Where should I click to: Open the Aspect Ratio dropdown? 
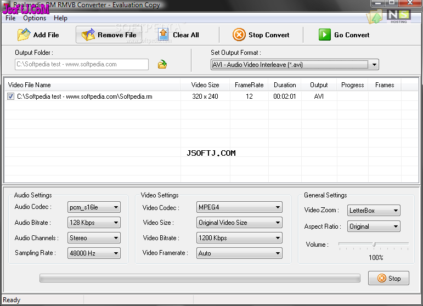(374, 226)
